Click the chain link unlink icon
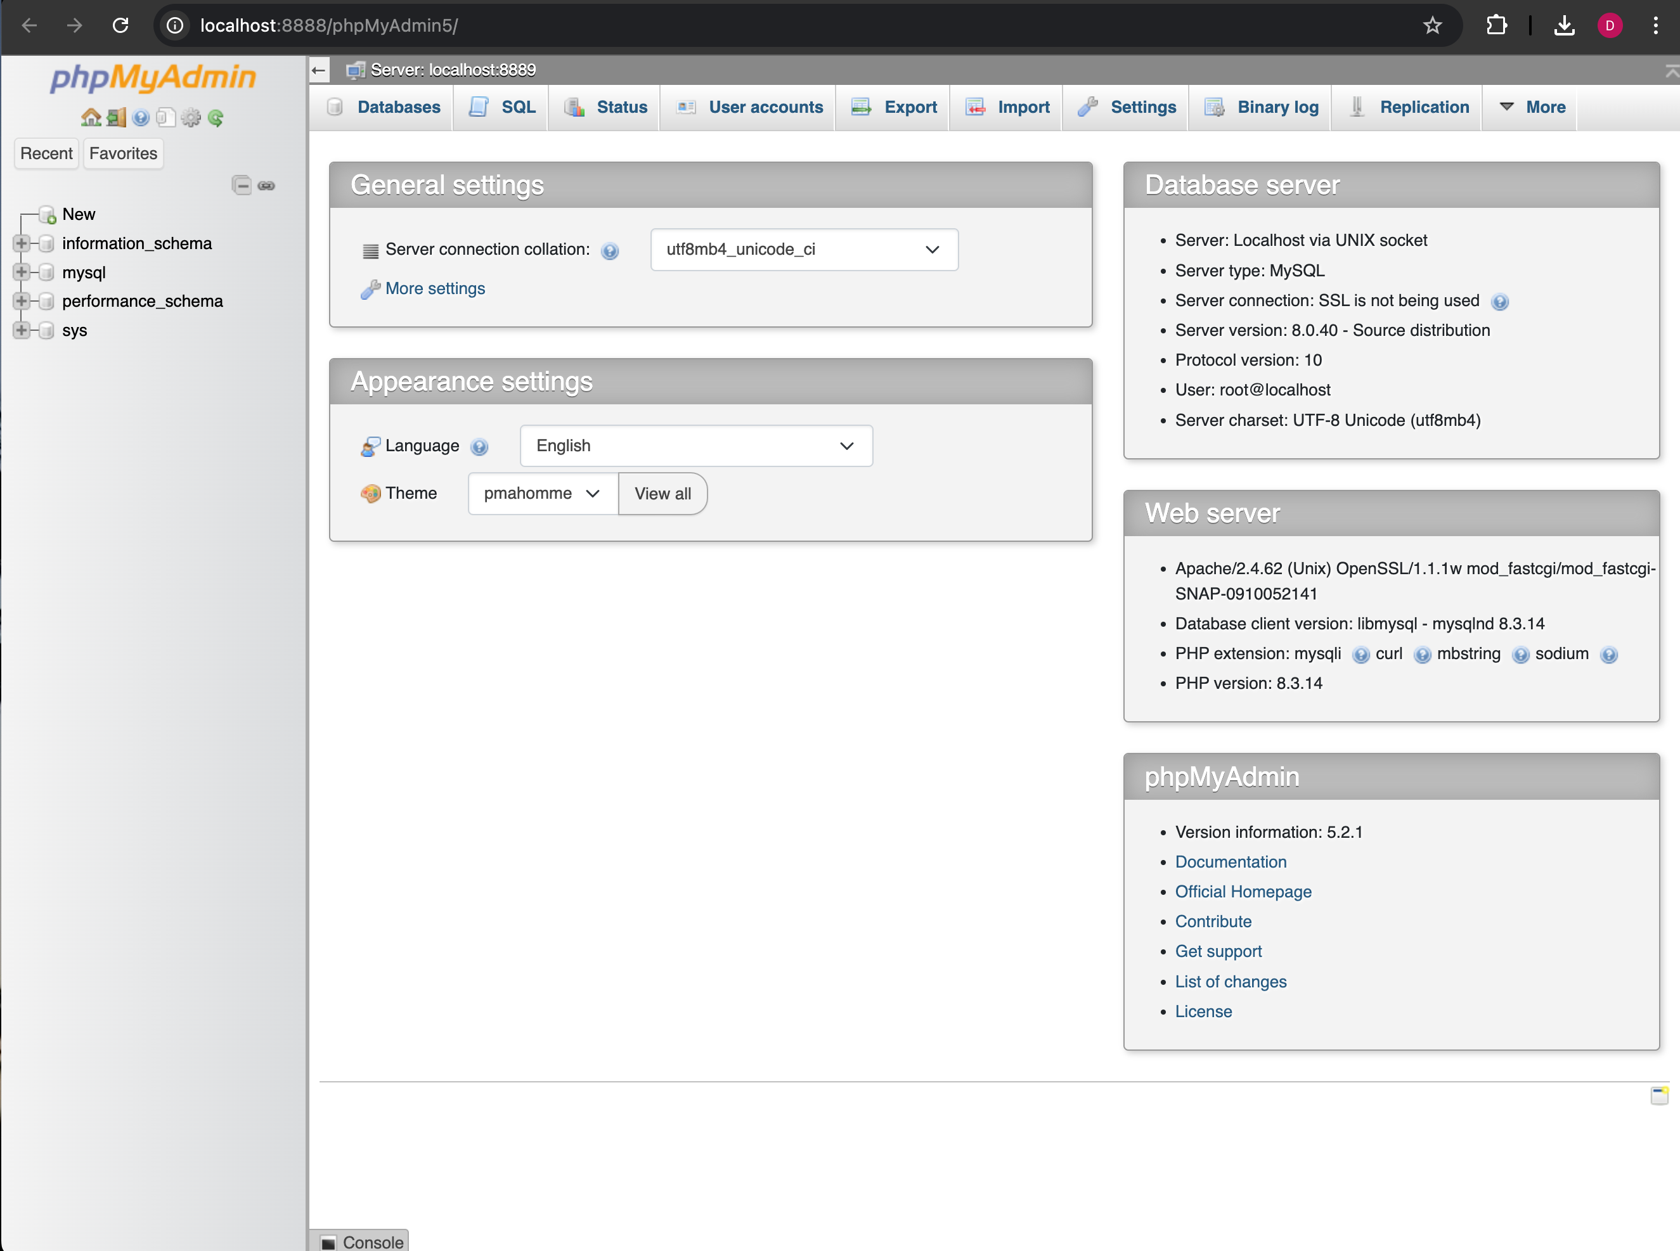 (x=267, y=185)
